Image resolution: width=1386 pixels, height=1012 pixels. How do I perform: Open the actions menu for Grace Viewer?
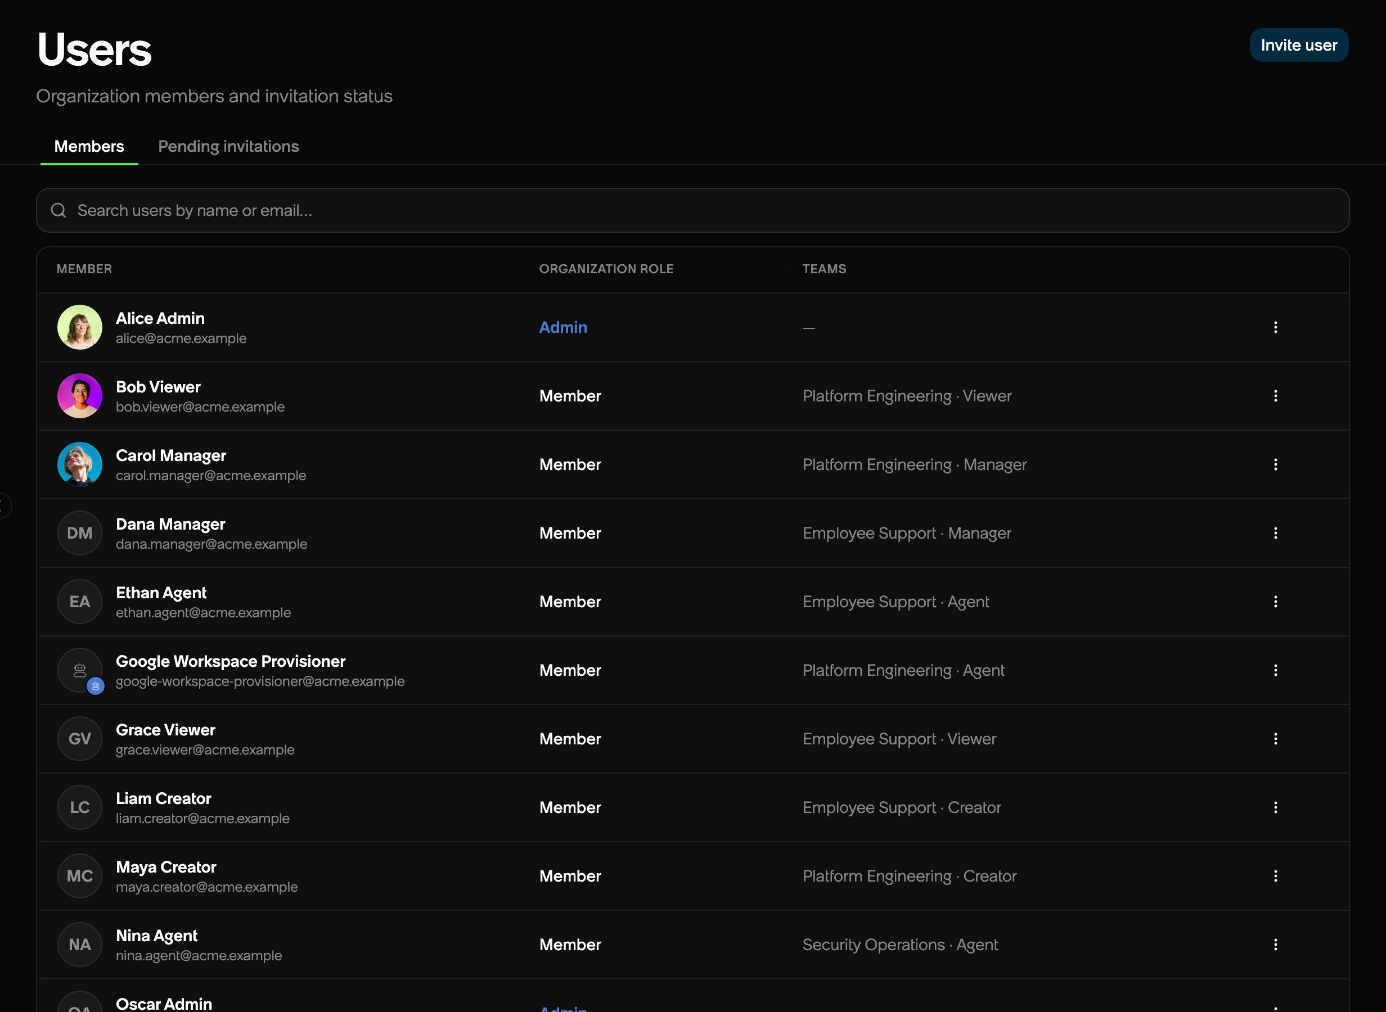tap(1275, 739)
